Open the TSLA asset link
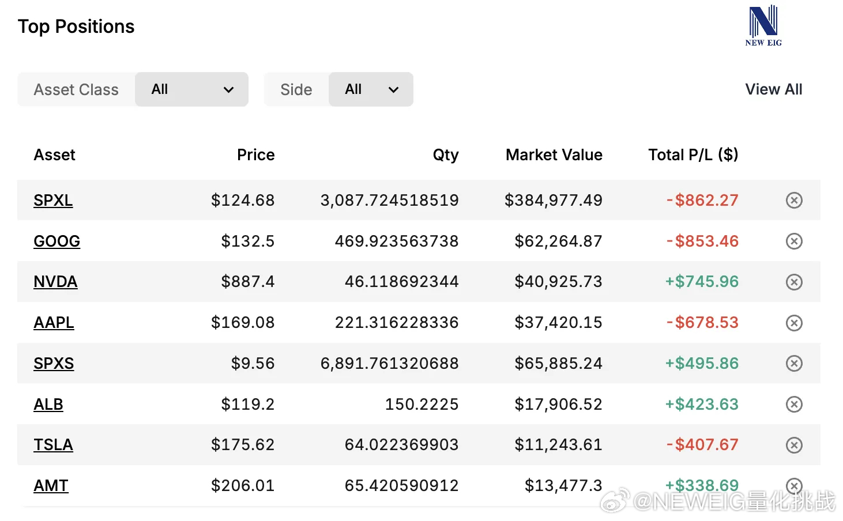Viewport: 843px width, 521px height. pos(53,445)
